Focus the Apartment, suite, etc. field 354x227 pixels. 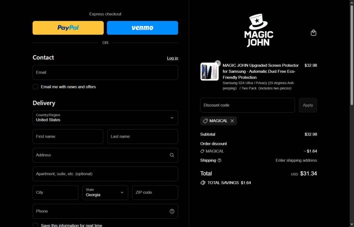pos(105,174)
